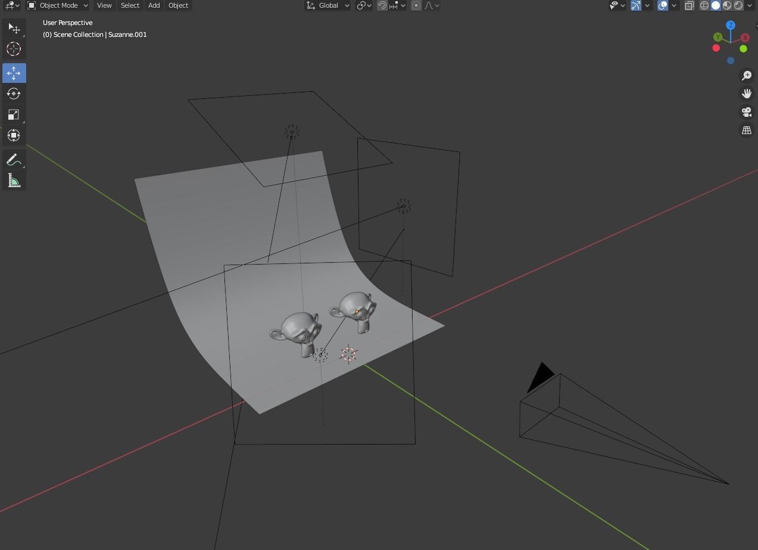This screenshot has height=550, width=758.
Task: Select the Measure ruler tool
Action: 14,181
